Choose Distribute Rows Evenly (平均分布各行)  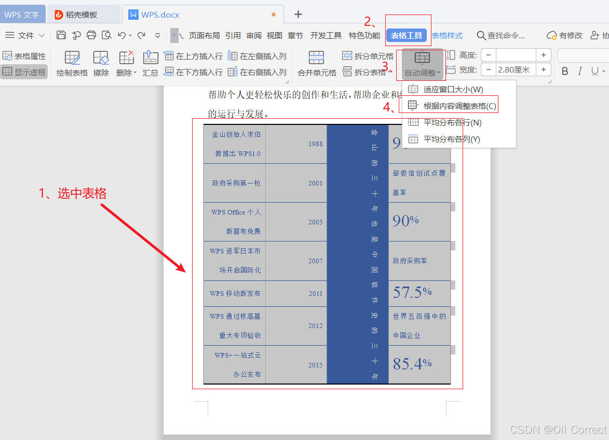click(459, 122)
